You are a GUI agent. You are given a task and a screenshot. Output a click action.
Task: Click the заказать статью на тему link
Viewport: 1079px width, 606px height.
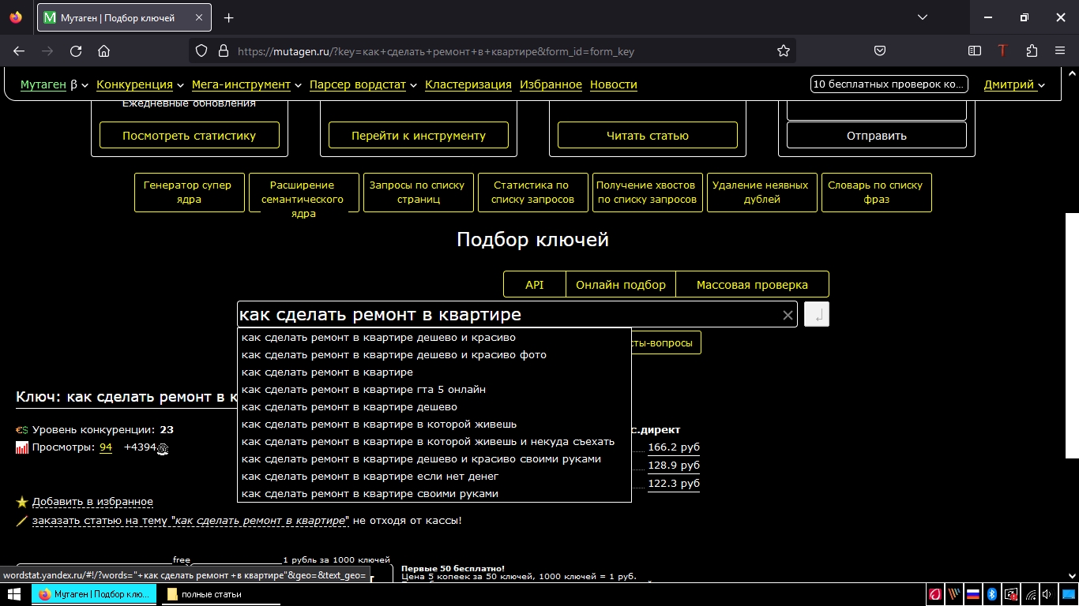tap(190, 521)
